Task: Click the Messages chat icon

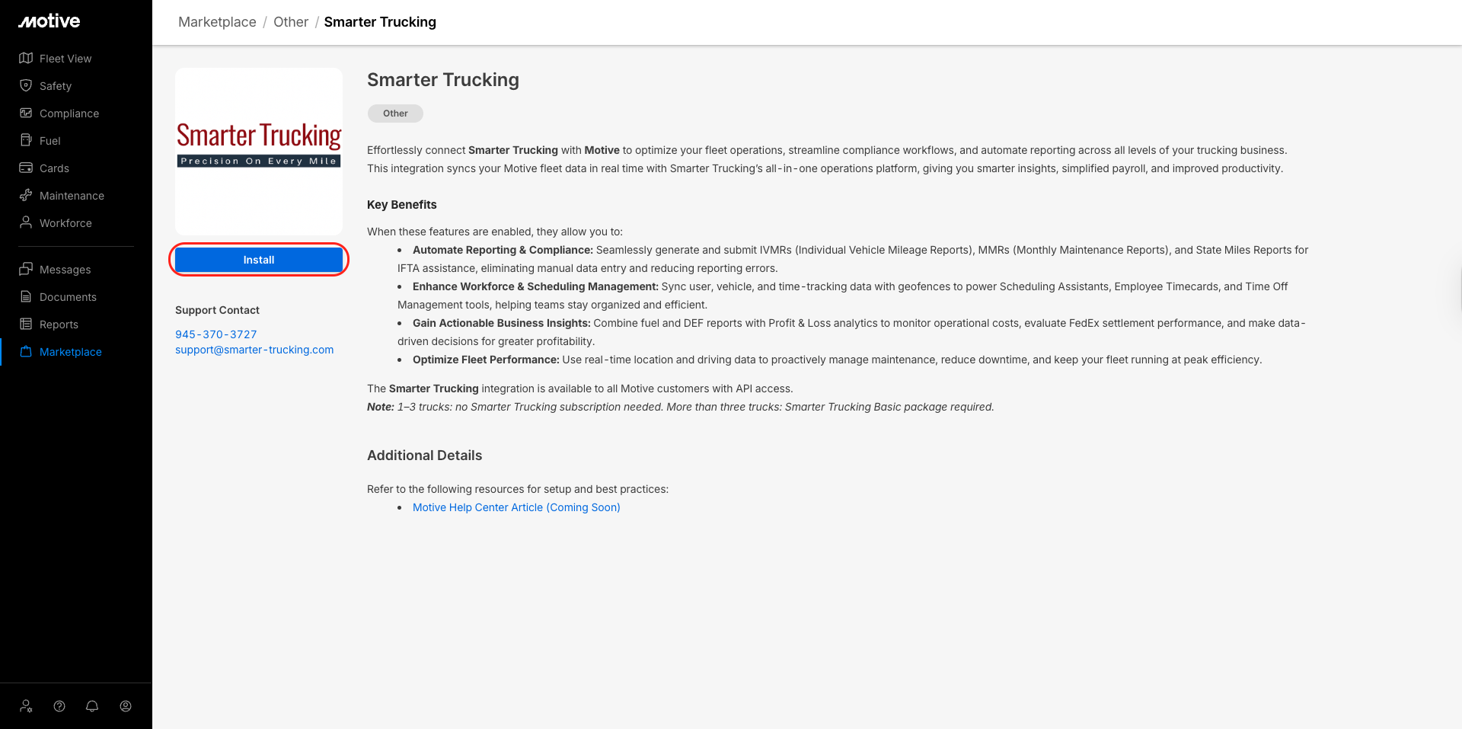Action: (x=26, y=270)
